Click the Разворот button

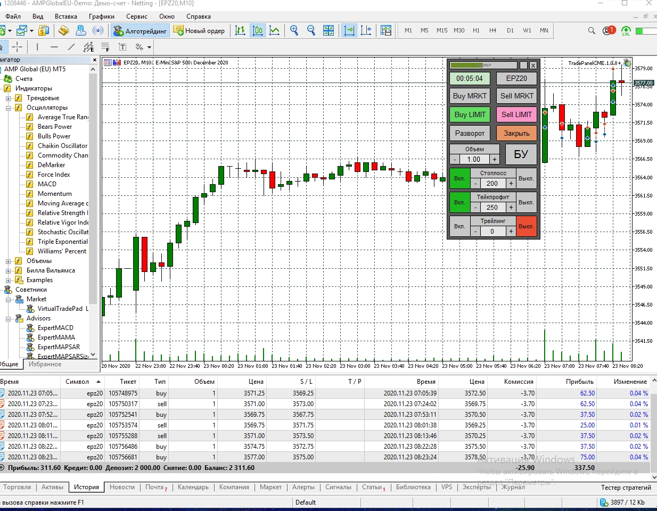[x=470, y=133]
